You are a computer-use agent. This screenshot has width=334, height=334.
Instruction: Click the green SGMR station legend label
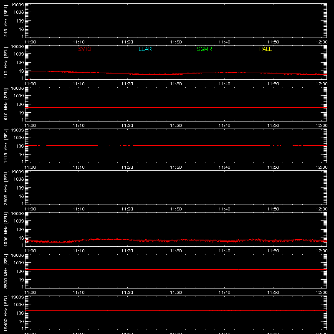pos(204,49)
